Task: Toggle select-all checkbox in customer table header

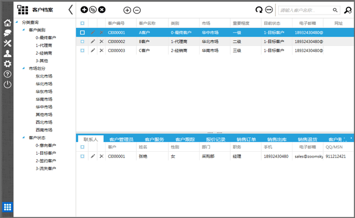Action: click(x=83, y=23)
